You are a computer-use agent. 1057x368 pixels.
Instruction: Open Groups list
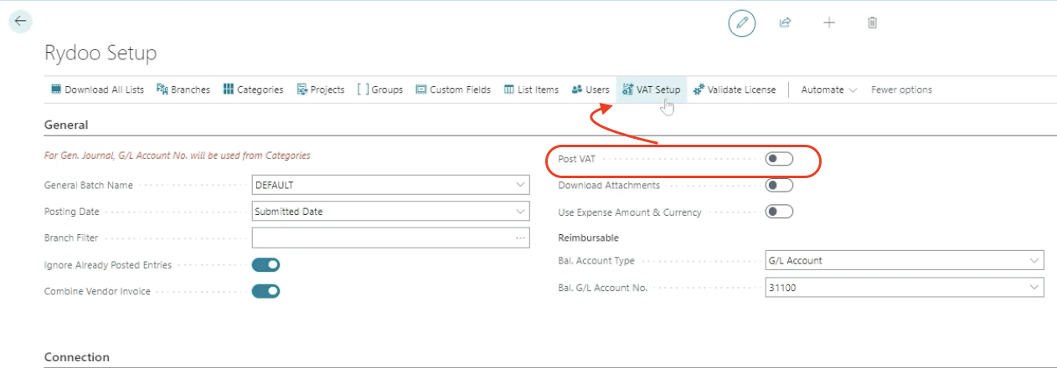pos(380,89)
